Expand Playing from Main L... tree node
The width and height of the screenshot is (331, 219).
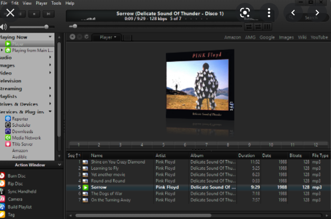pos(2,50)
